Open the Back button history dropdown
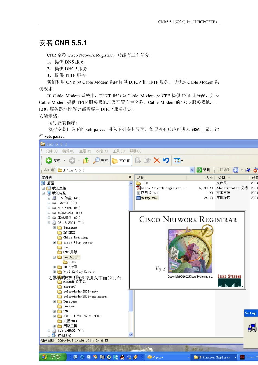The image size is (258, 365). 64,161
